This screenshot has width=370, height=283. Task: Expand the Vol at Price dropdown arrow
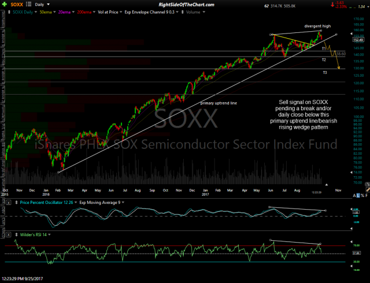pos(121,12)
